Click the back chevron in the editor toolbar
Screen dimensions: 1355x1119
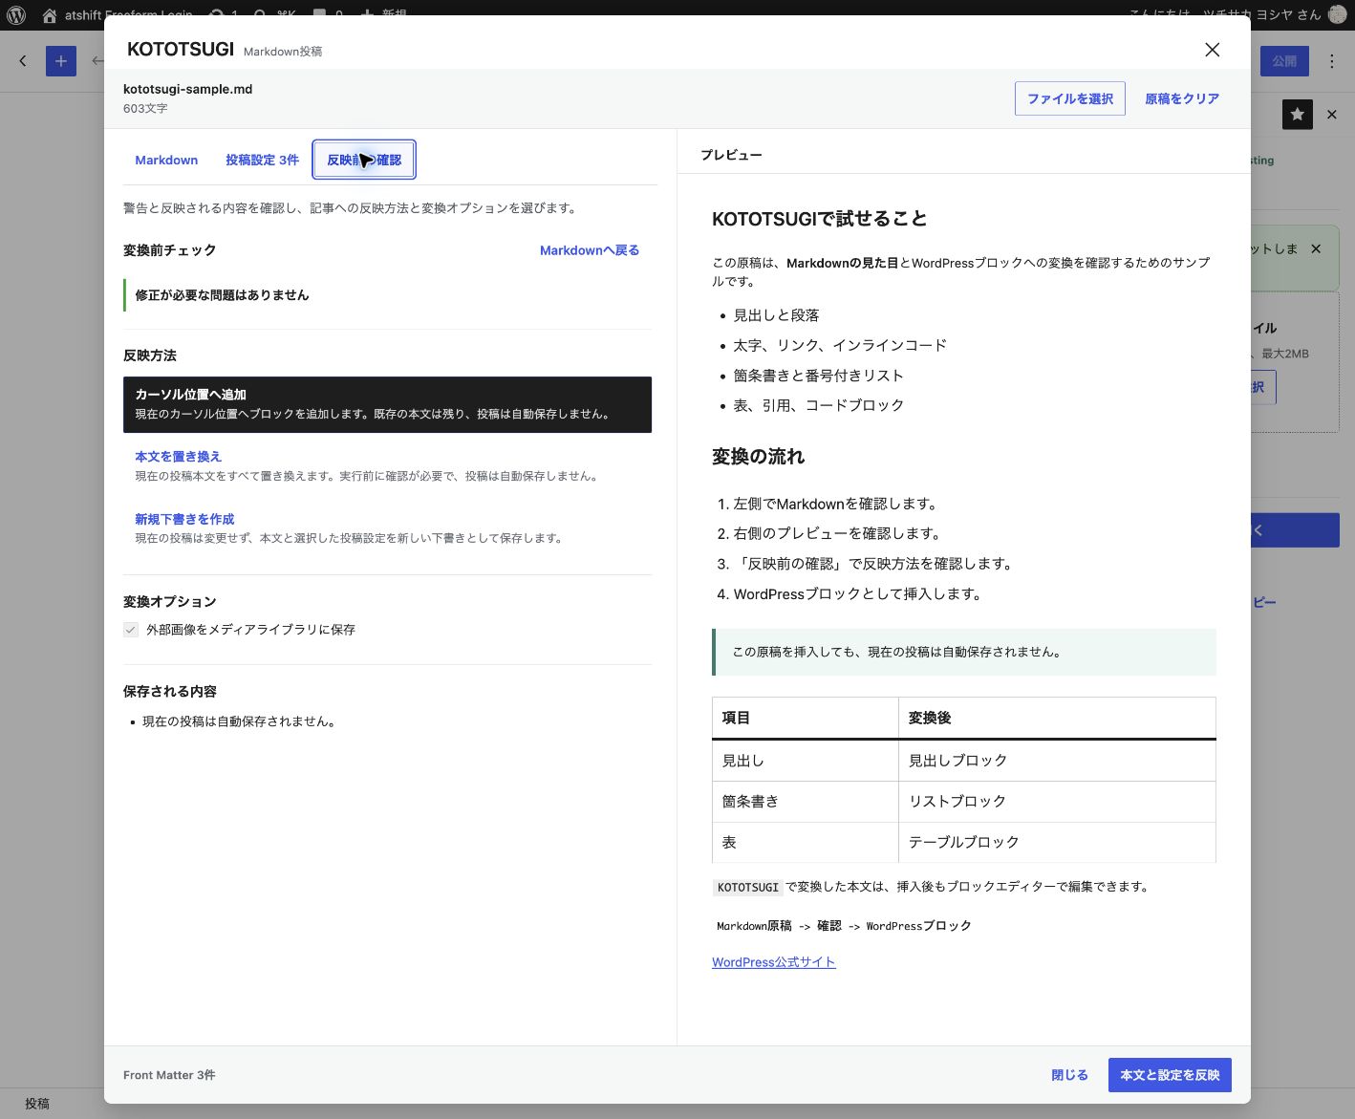pyautogui.click(x=23, y=61)
